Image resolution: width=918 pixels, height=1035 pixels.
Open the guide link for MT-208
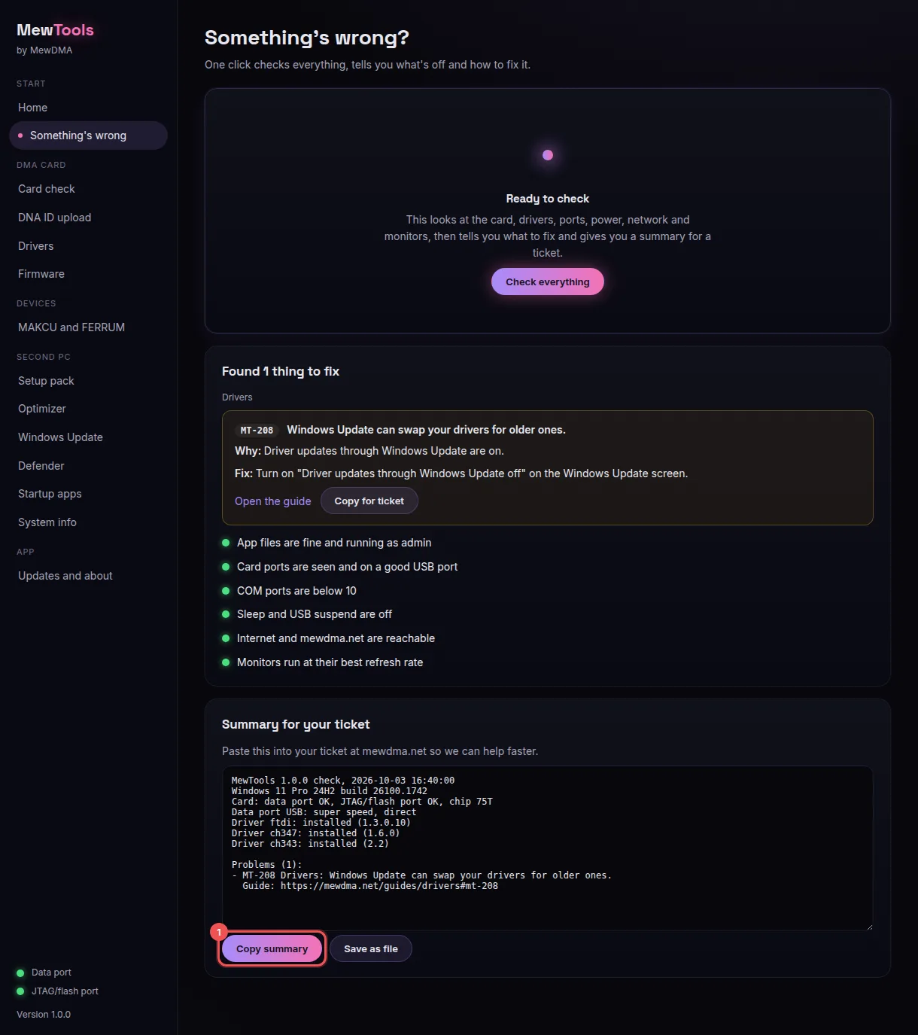[273, 501]
